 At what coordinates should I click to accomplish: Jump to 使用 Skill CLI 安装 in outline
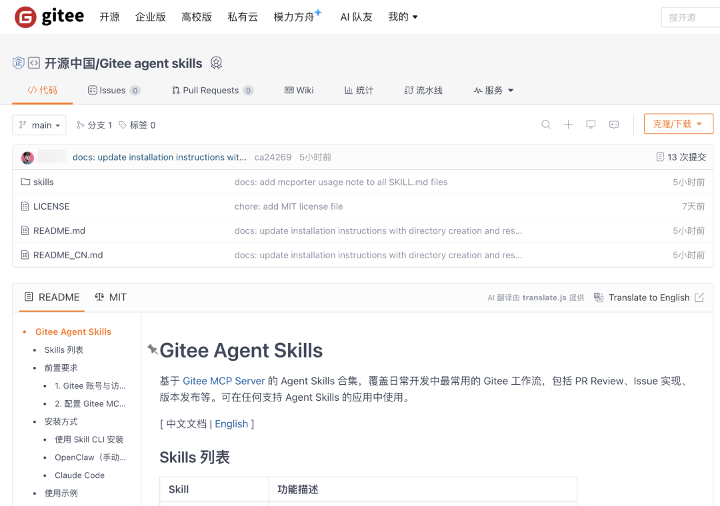click(x=89, y=439)
